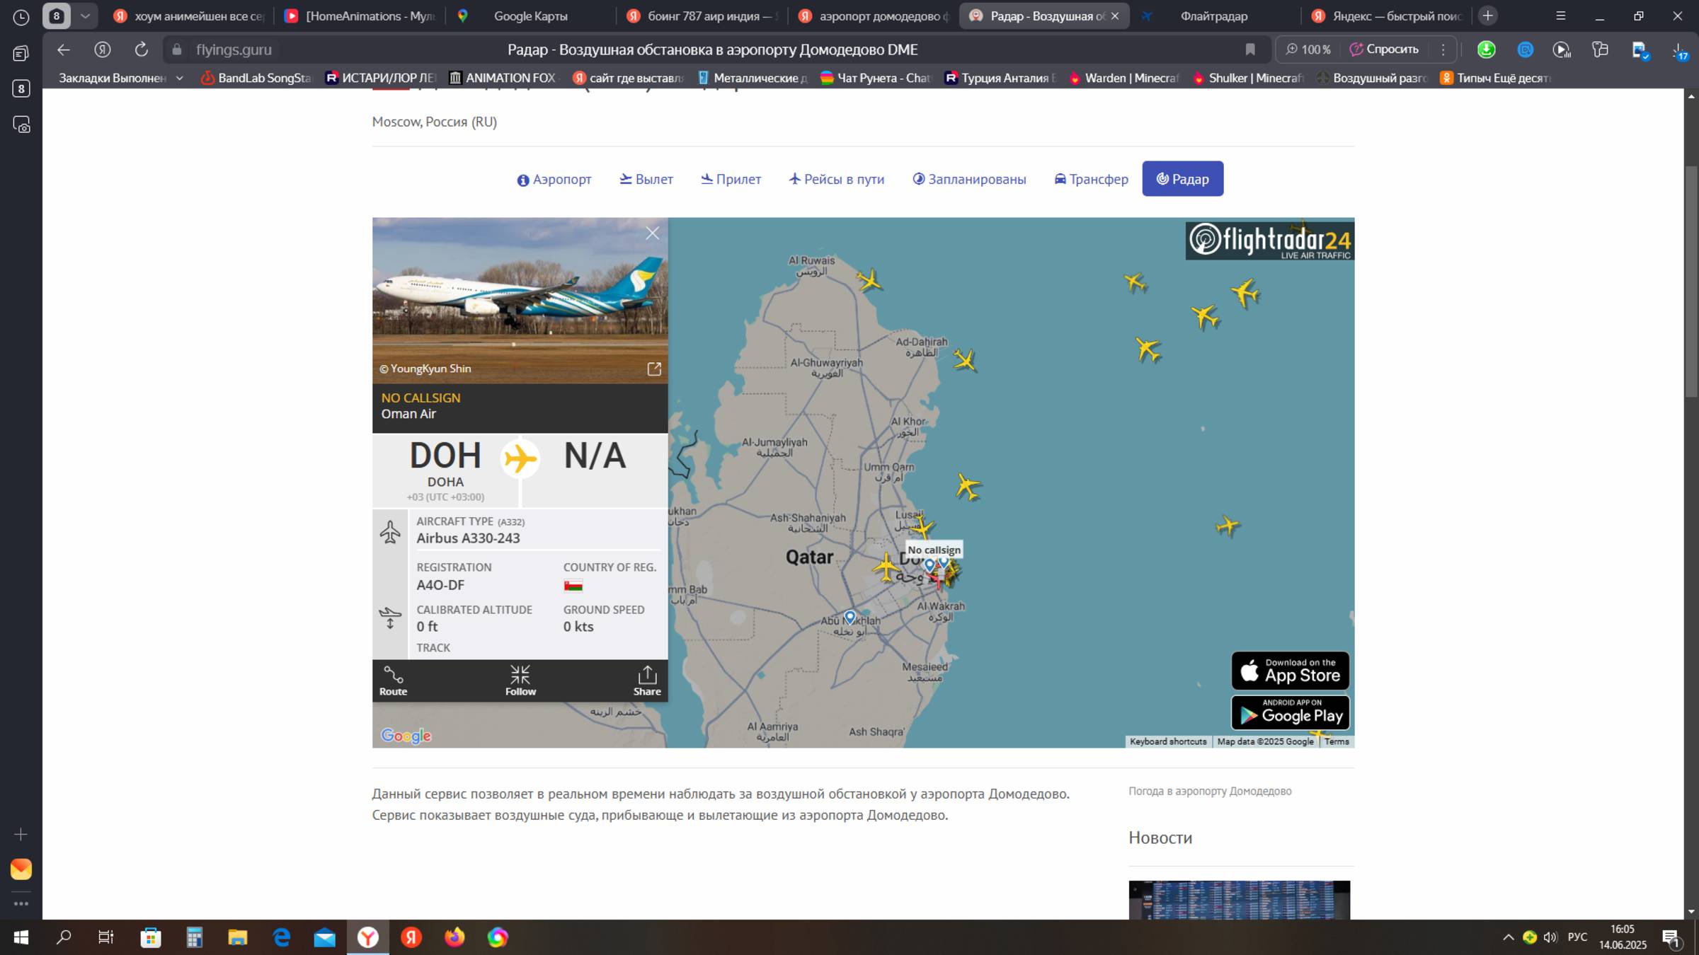The width and height of the screenshot is (1699, 955).
Task: Open Рейсы в пути tab
Action: pyautogui.click(x=837, y=179)
